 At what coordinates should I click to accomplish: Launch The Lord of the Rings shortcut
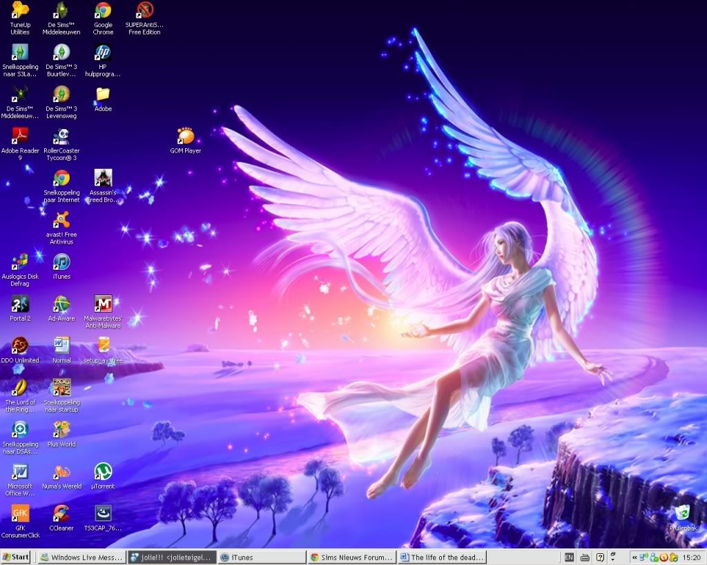coord(20,395)
